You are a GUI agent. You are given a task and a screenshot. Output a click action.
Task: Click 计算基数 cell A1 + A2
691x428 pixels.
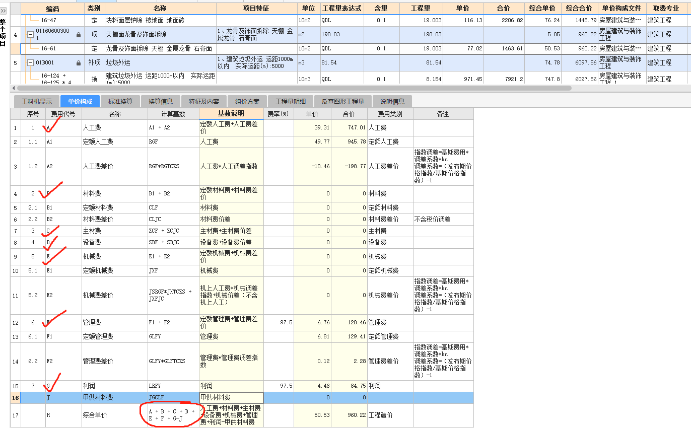coord(173,128)
